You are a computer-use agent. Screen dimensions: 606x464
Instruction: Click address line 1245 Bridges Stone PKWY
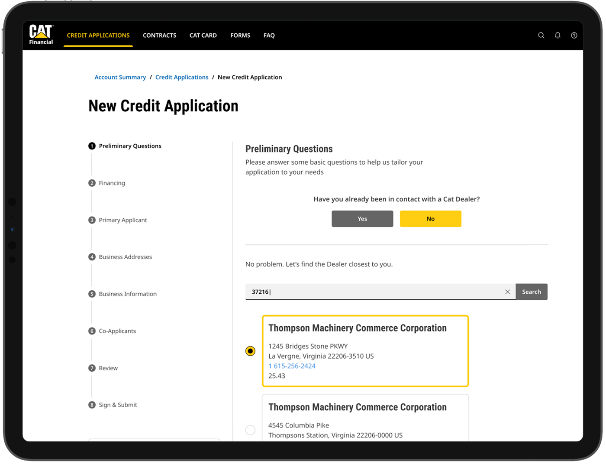pyautogui.click(x=308, y=346)
